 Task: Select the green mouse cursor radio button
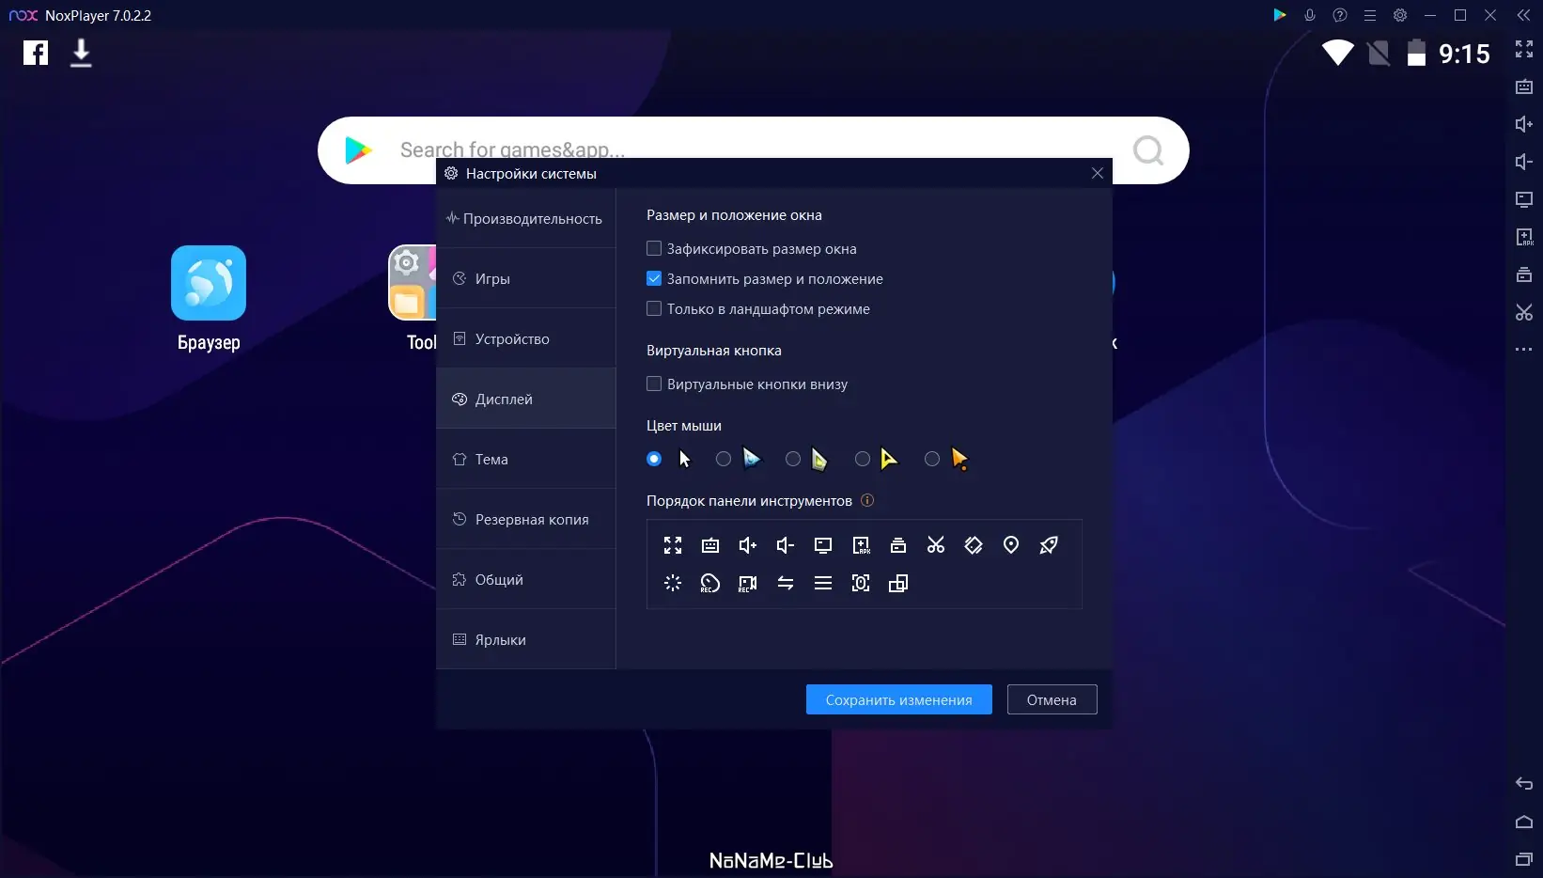point(792,459)
